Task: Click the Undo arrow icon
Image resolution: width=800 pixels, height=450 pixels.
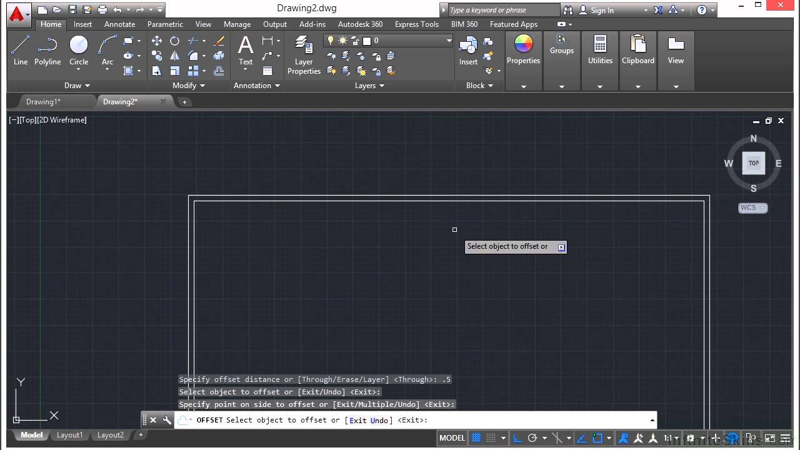Action: point(117,10)
